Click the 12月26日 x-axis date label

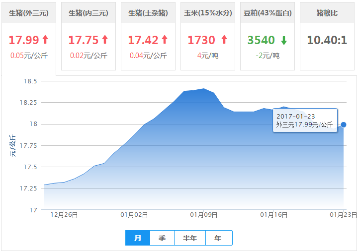coord(65,215)
